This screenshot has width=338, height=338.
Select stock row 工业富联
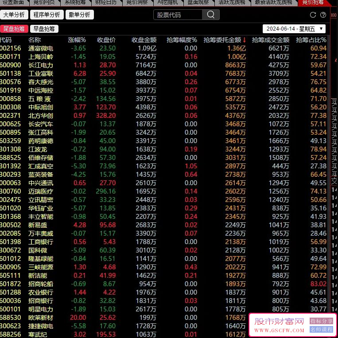(163, 74)
